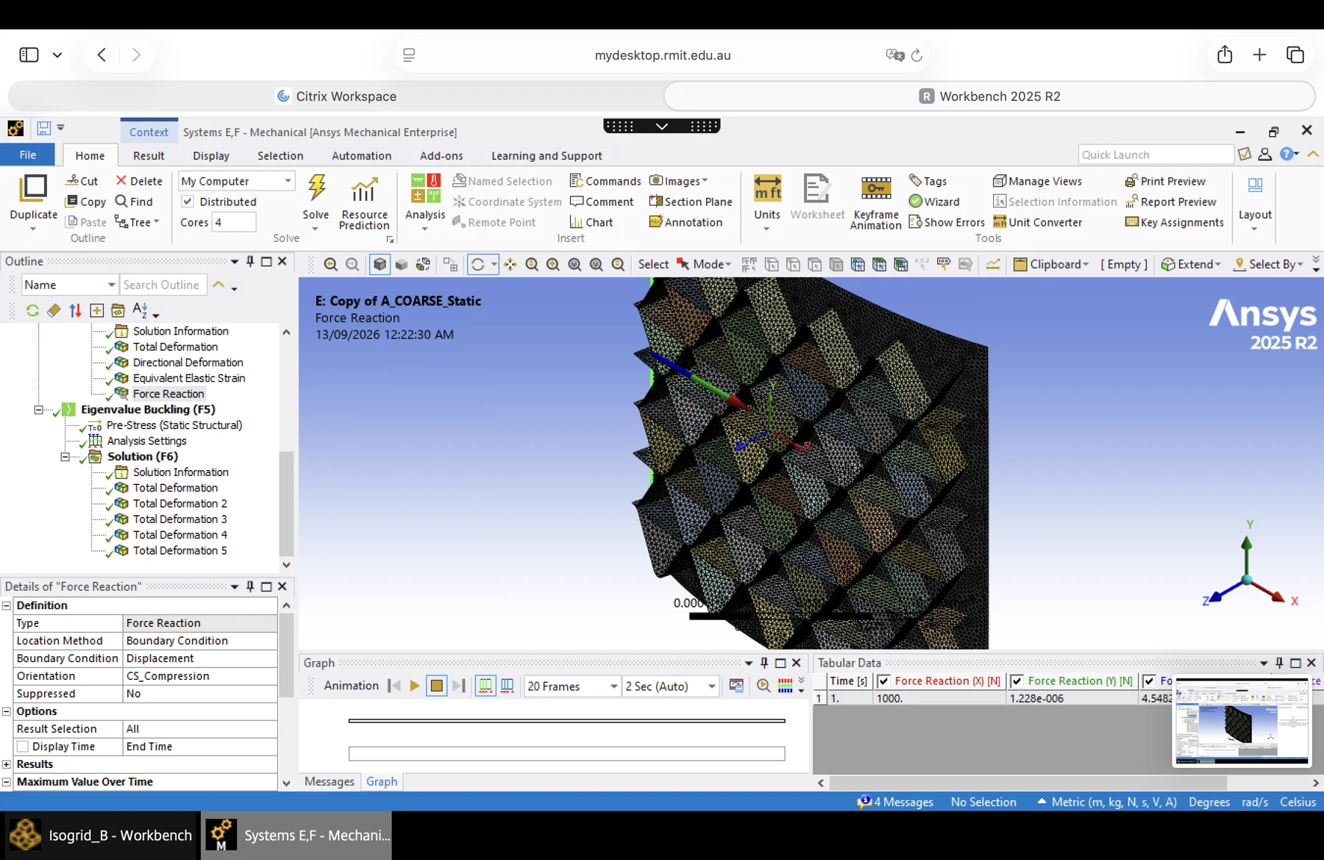Play the result animation
1324x860 pixels.
pos(415,686)
